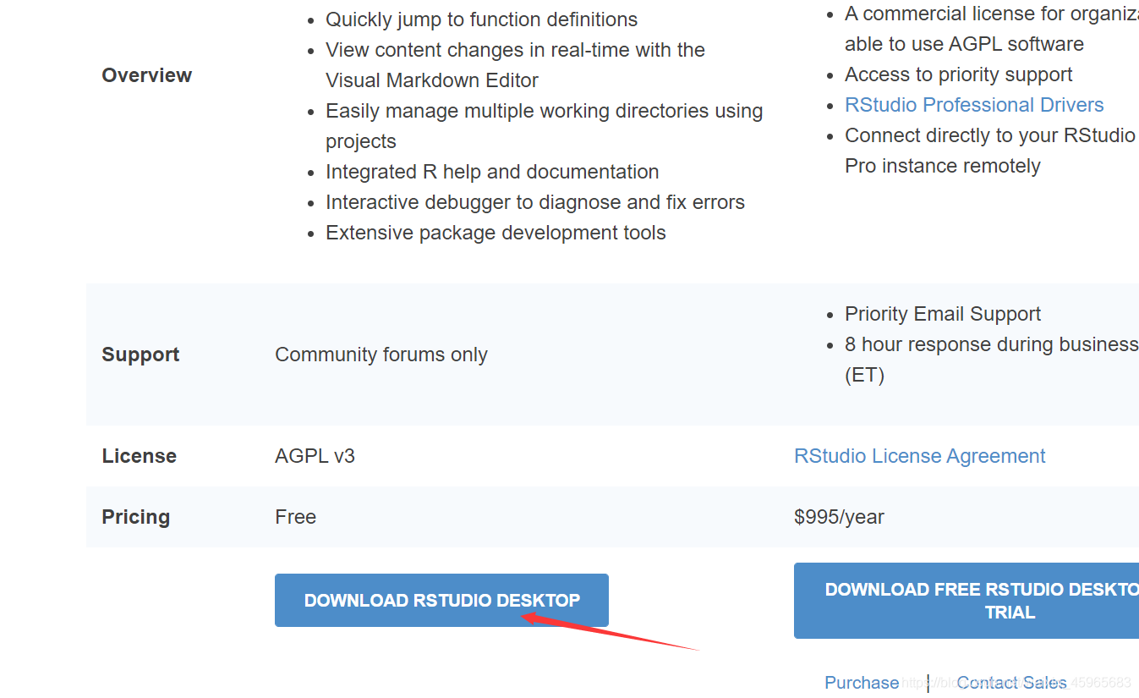The width and height of the screenshot is (1139, 698).
Task: Click 'Interactive debugger to diagnose and fix errors' bullet
Action: click(535, 202)
